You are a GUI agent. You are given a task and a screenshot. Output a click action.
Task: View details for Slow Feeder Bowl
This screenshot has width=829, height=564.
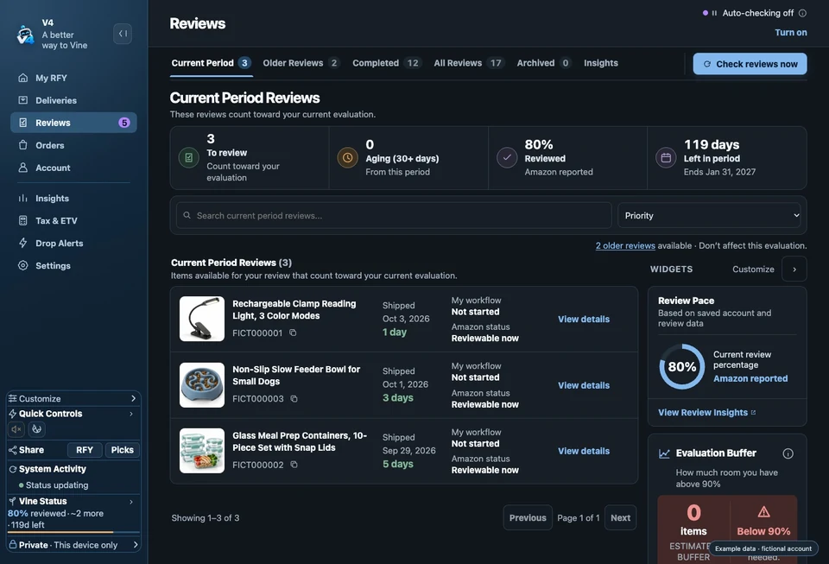(x=584, y=385)
